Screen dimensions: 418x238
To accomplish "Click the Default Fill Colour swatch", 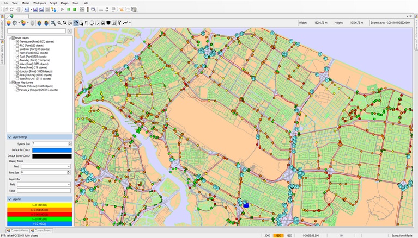I will click(52, 150).
